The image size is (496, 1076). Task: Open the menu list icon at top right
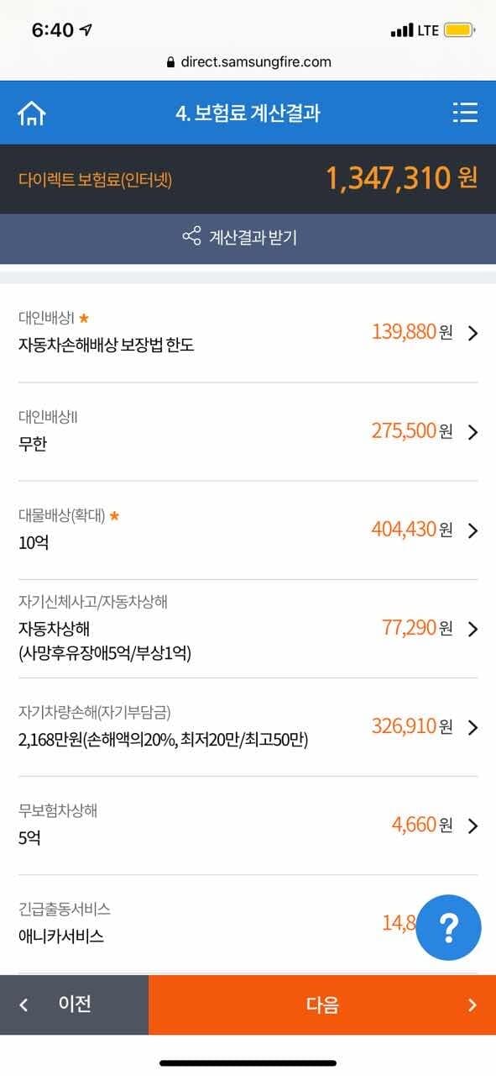[x=464, y=113]
